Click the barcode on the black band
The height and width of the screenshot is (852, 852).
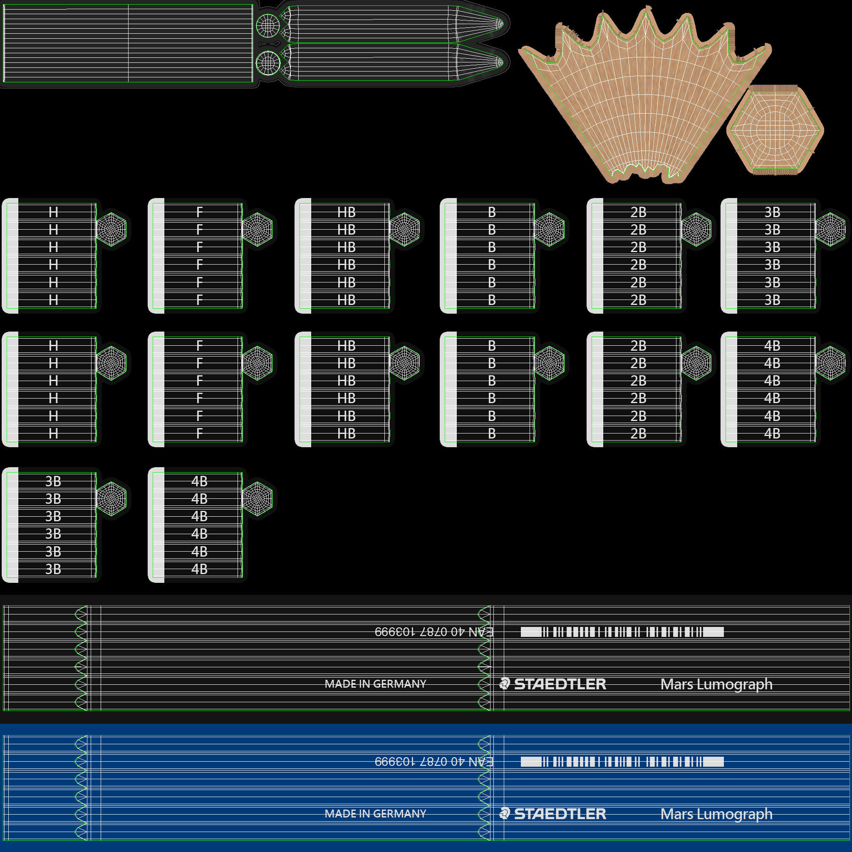point(622,632)
